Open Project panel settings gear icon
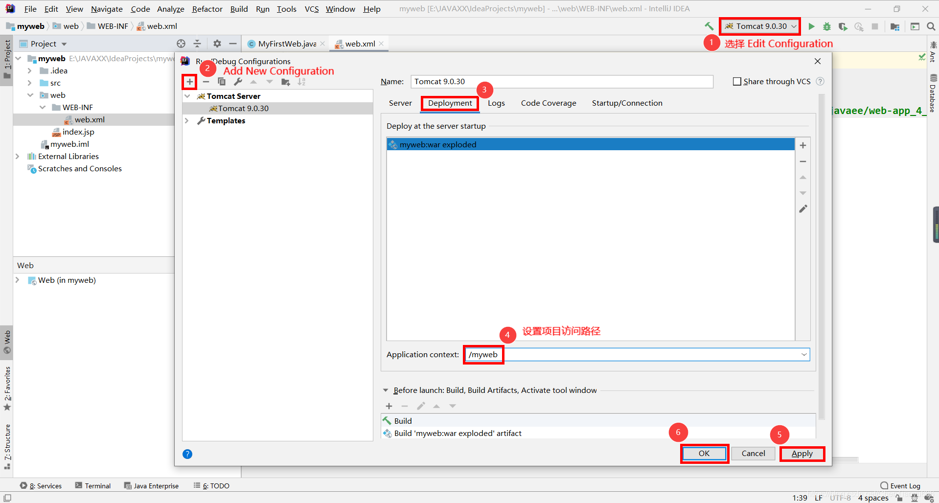The image size is (939, 503). [217, 44]
